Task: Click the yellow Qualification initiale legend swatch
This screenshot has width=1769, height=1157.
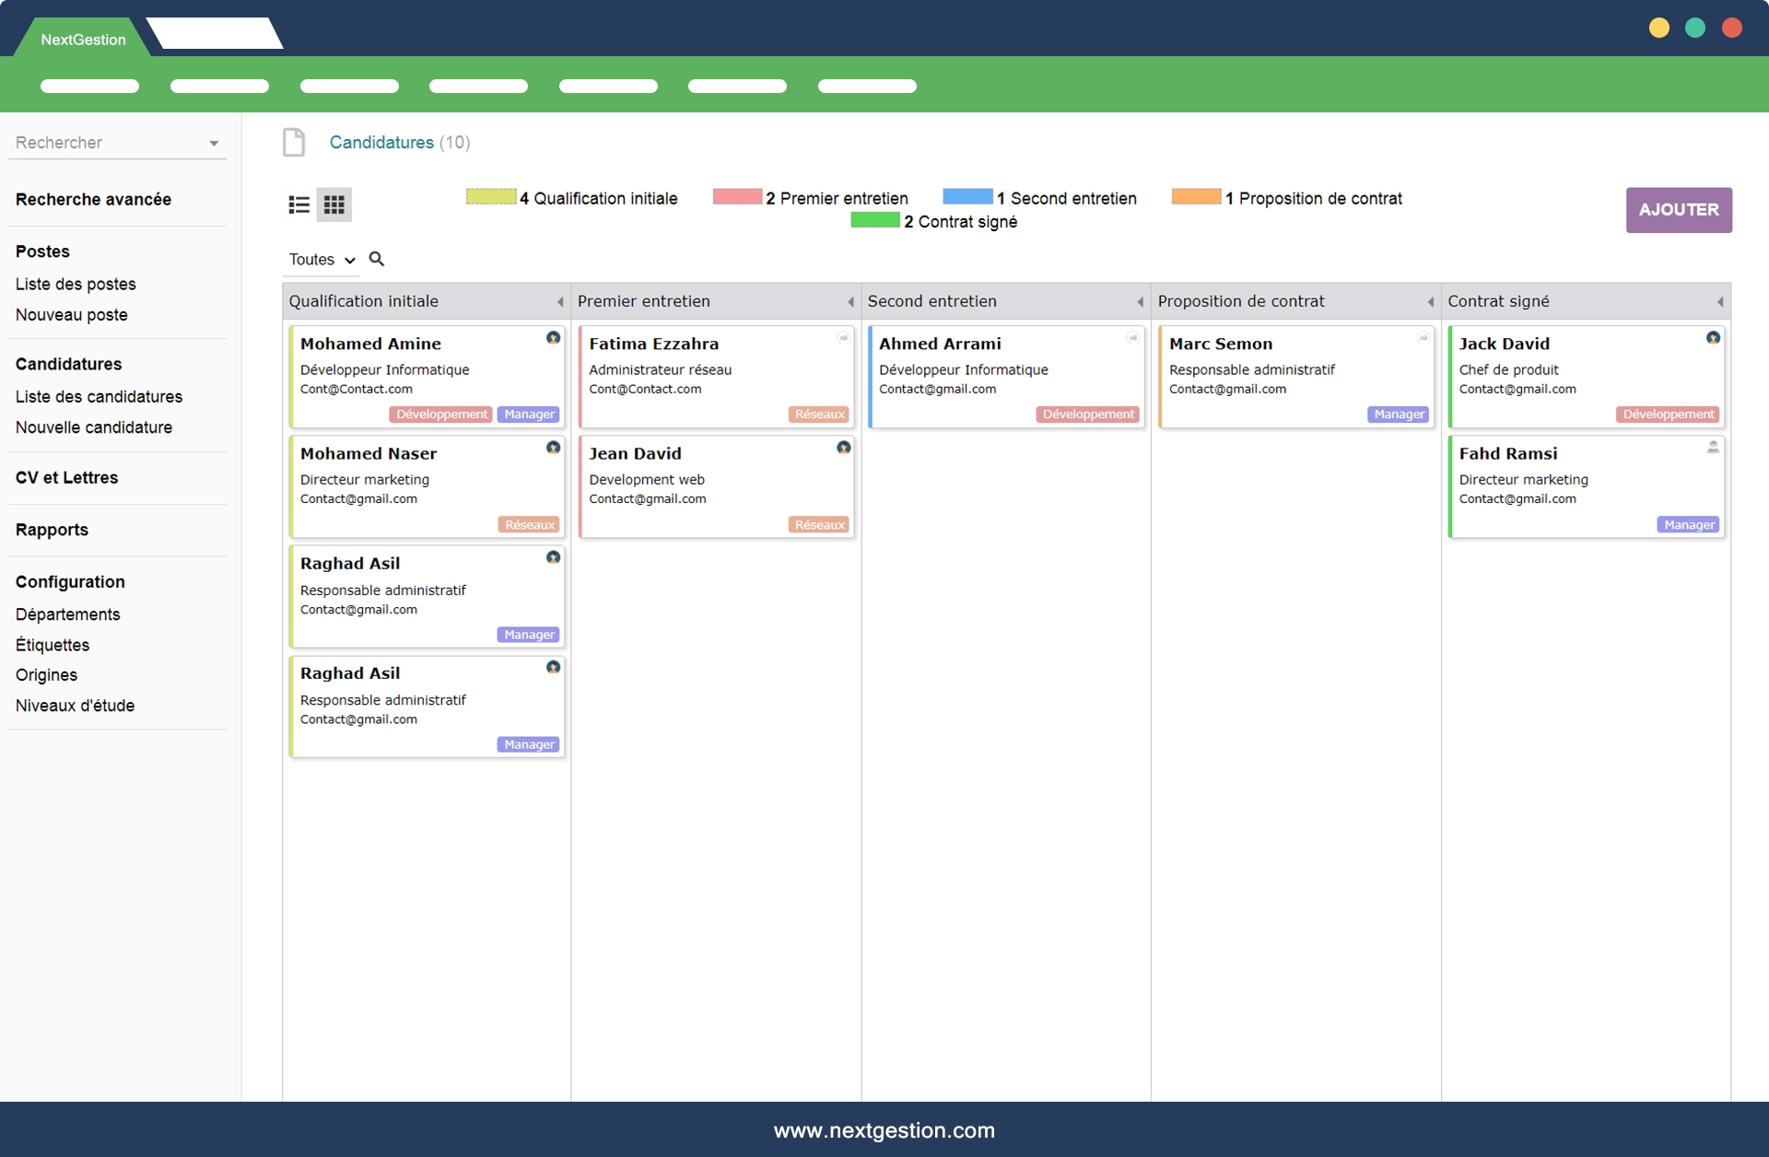Action: (x=491, y=196)
